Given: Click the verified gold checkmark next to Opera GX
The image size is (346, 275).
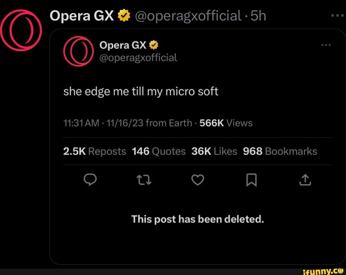Looking at the screenshot, I should (x=124, y=15).
